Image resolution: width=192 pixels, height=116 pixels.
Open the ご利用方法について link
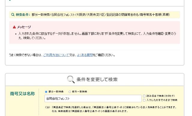coord(56,55)
